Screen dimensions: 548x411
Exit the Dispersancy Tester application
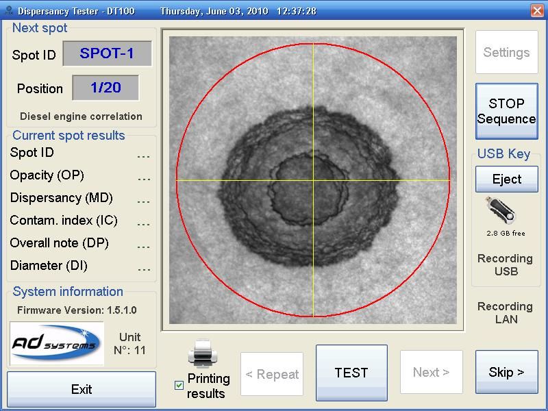click(x=82, y=389)
